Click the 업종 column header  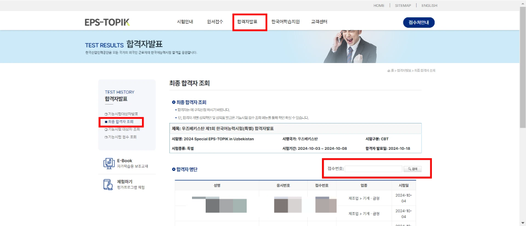[364, 186]
